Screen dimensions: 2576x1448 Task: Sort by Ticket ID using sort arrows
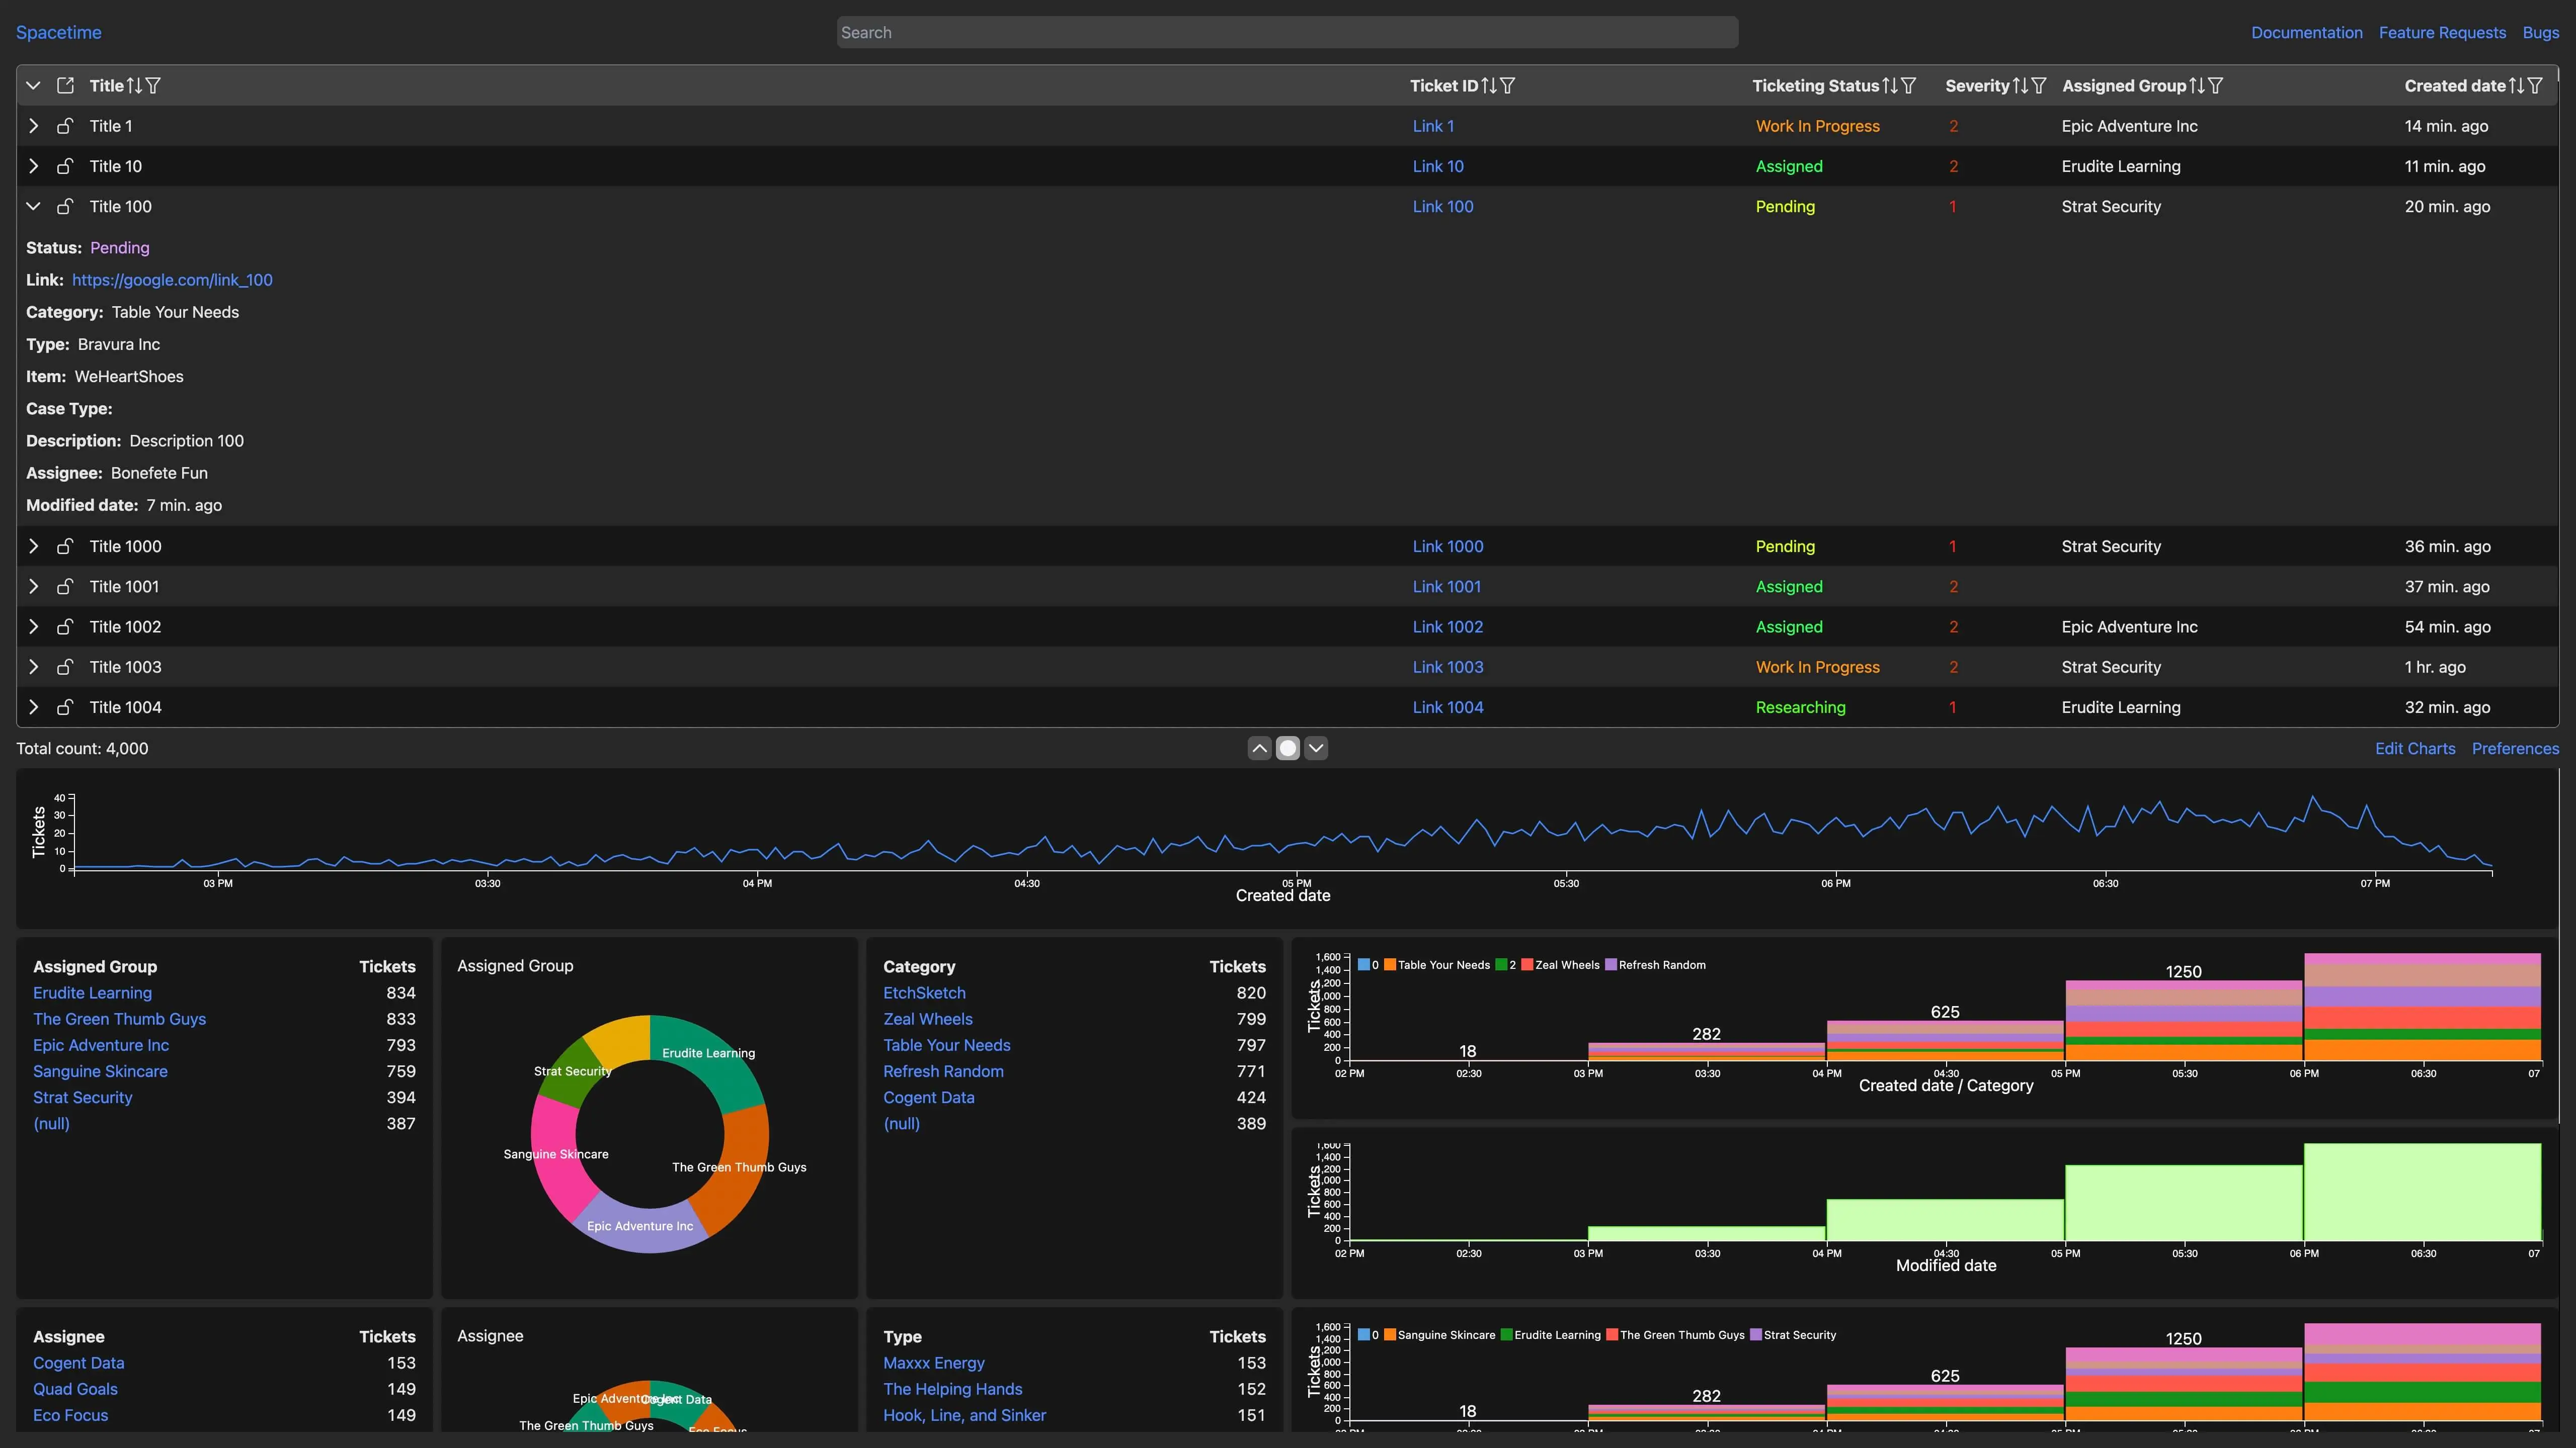coord(1489,86)
